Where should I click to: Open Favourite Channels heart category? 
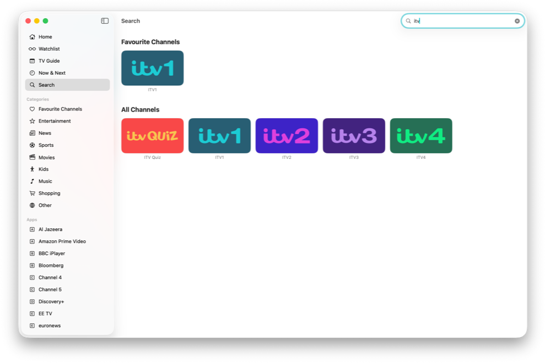pyautogui.click(x=33, y=109)
